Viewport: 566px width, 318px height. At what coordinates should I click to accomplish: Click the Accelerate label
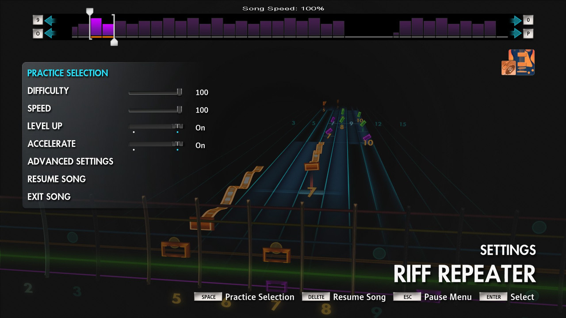pyautogui.click(x=51, y=144)
